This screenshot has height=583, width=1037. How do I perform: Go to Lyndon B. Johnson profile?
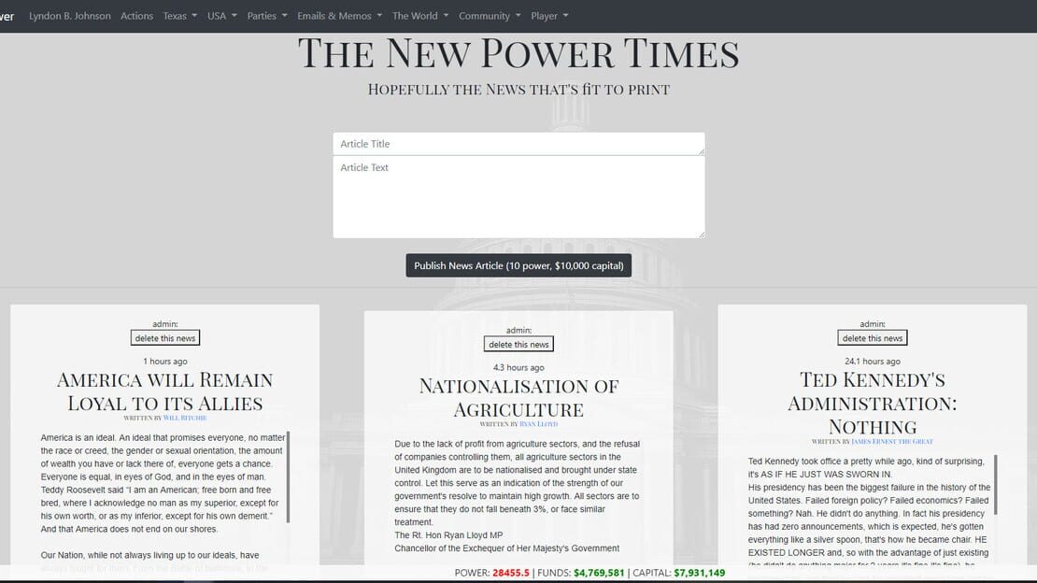point(69,16)
